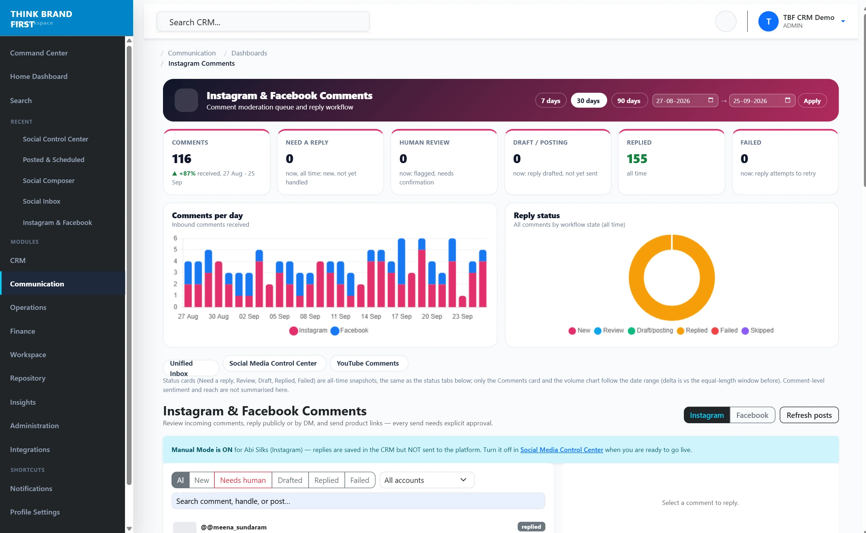Open calendar picker for start date 27-08-2026
Image resolution: width=866 pixels, height=533 pixels.
point(710,100)
